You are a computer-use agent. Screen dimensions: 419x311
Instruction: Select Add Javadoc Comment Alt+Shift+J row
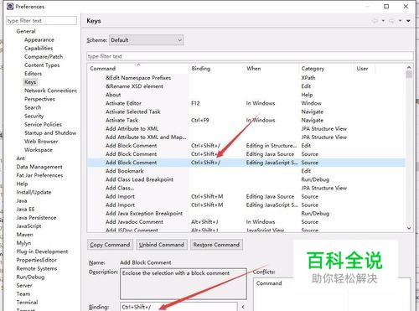(x=246, y=222)
